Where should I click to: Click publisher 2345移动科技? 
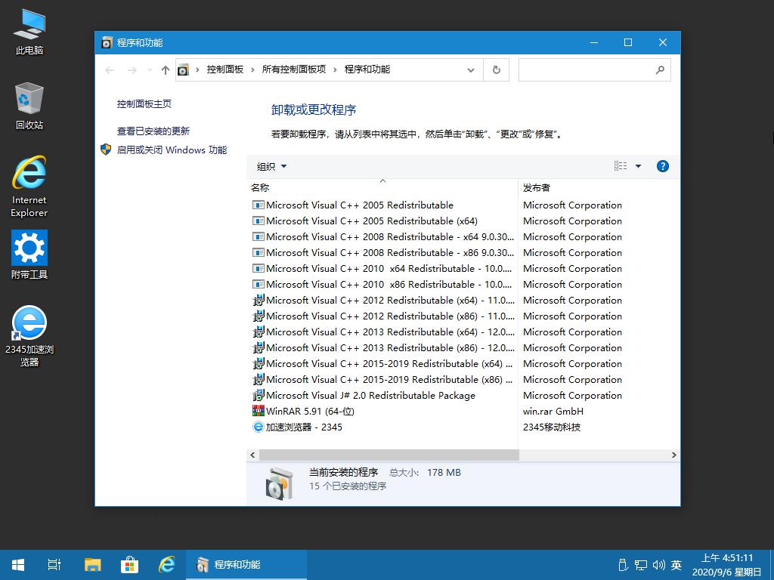click(x=551, y=427)
